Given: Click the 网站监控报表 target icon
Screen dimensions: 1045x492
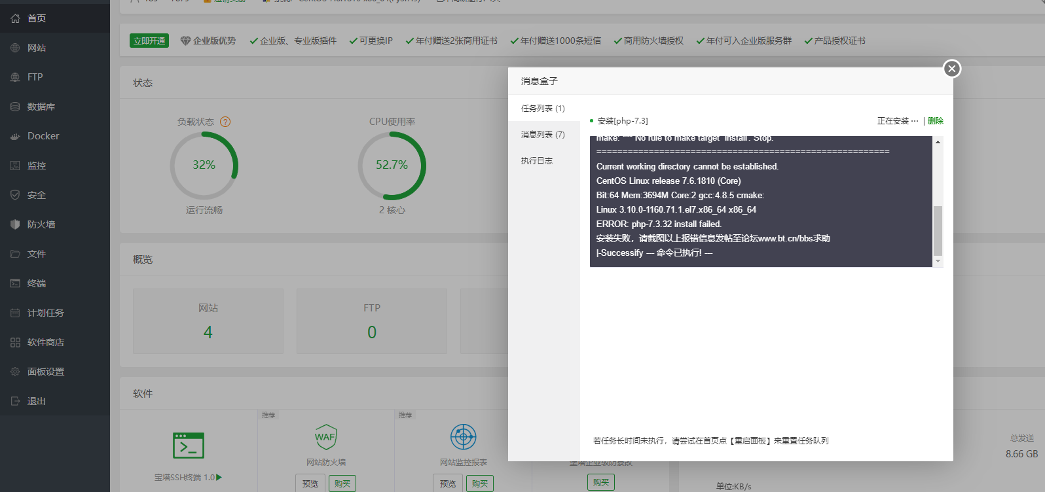Looking at the screenshot, I should point(464,437).
